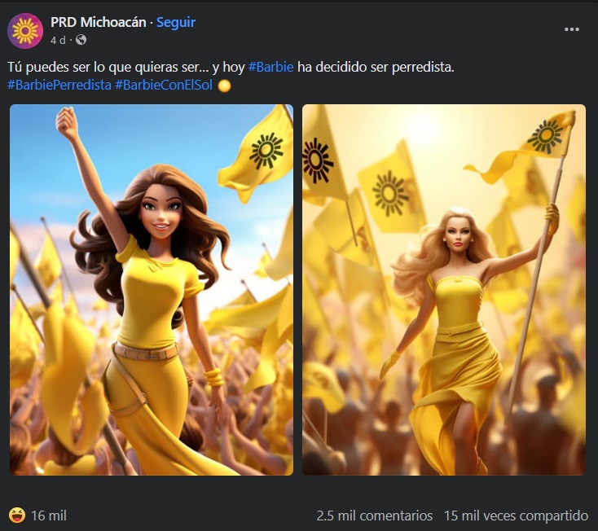
Task: Open the left brunette Barbie image
Action: click(152, 290)
